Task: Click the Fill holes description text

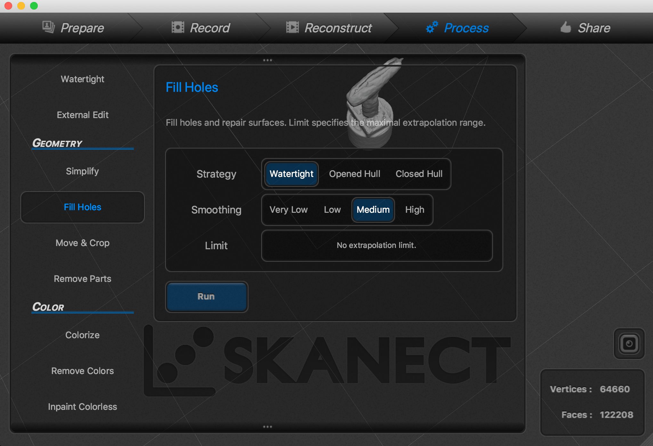Action: [x=326, y=123]
